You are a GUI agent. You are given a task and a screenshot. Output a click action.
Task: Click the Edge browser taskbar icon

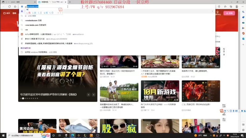(72, 136)
